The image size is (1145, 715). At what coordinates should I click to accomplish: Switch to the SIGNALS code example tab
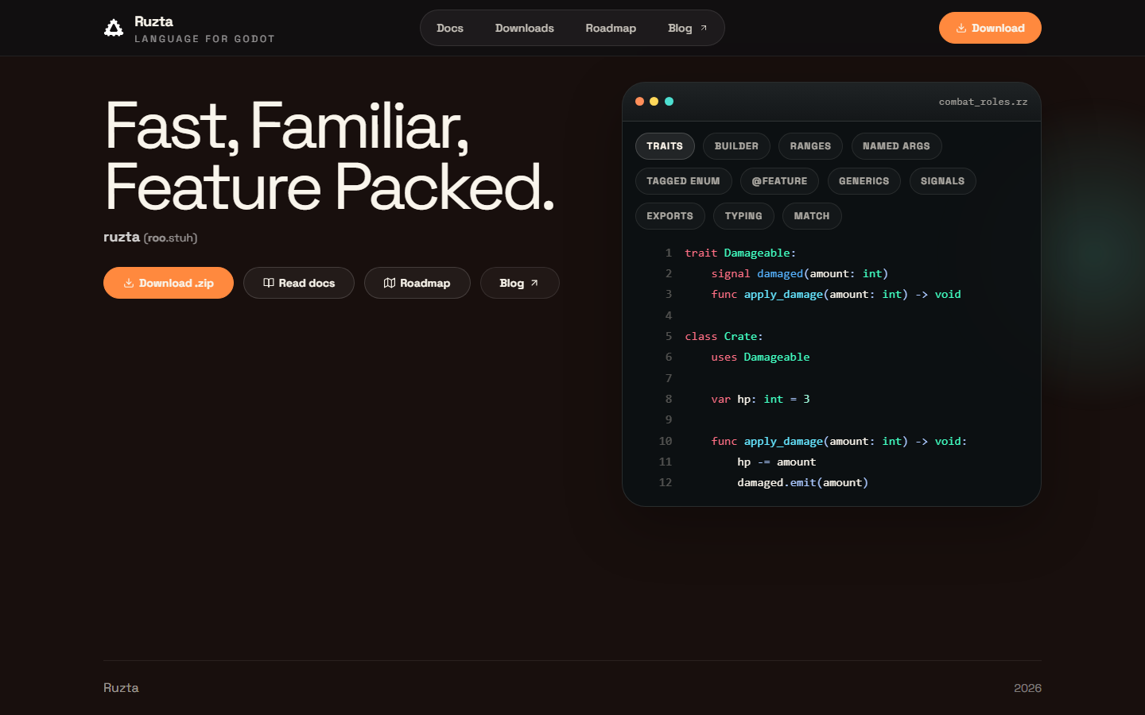[x=942, y=181]
